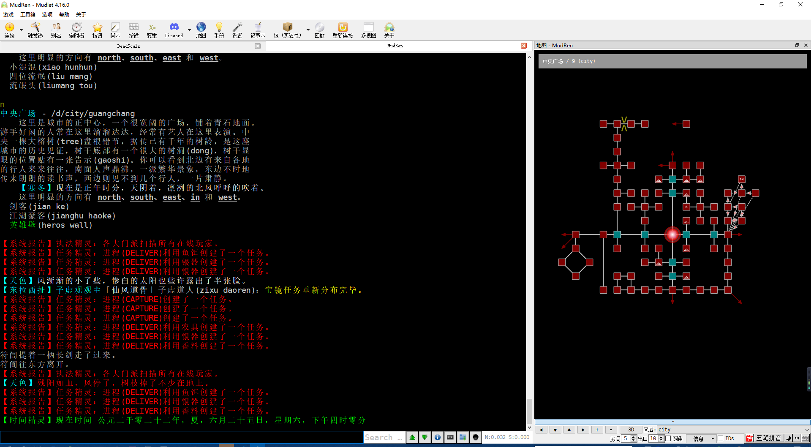Open the Connect button dropdown arrow
Screen dimensions: 811x447
(x=21, y=30)
